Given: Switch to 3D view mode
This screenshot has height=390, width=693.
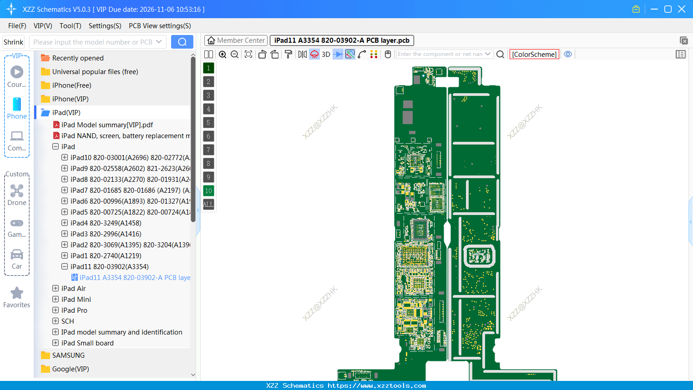Looking at the screenshot, I should pos(326,55).
